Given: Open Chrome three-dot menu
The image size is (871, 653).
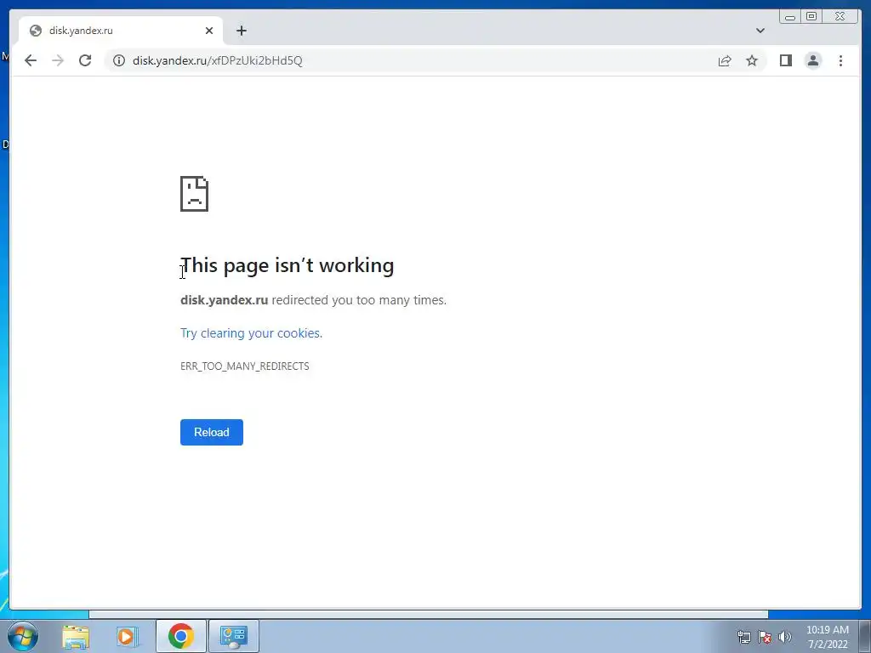Looking at the screenshot, I should click(x=840, y=60).
